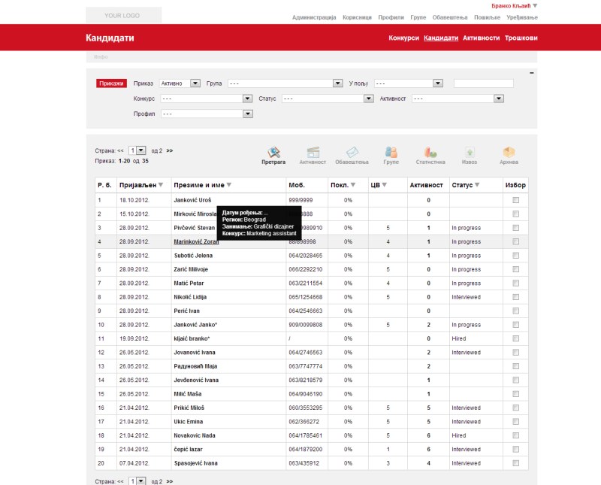The height and width of the screenshot is (485, 601).
Task: Click the Обавештења envelope icon
Action: (352, 153)
